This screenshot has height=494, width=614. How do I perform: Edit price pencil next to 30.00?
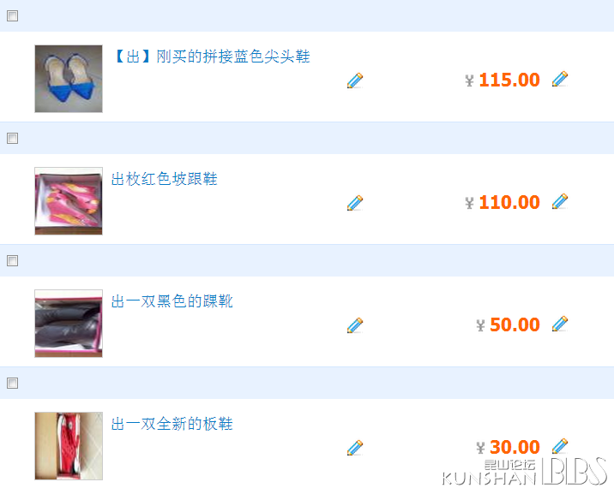(560, 446)
